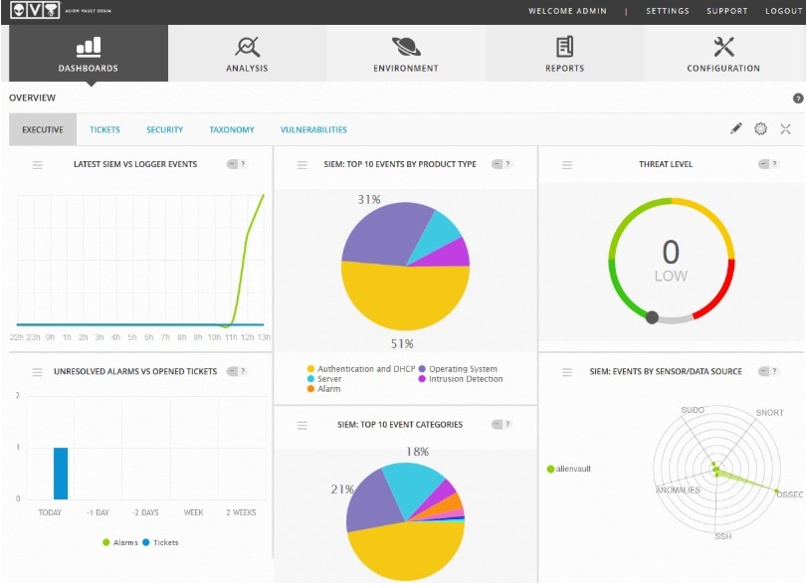Screen dimensions: 807x588
Task: Toggle help switch on Latest SIEM vs Logger widget
Action: click(236, 164)
